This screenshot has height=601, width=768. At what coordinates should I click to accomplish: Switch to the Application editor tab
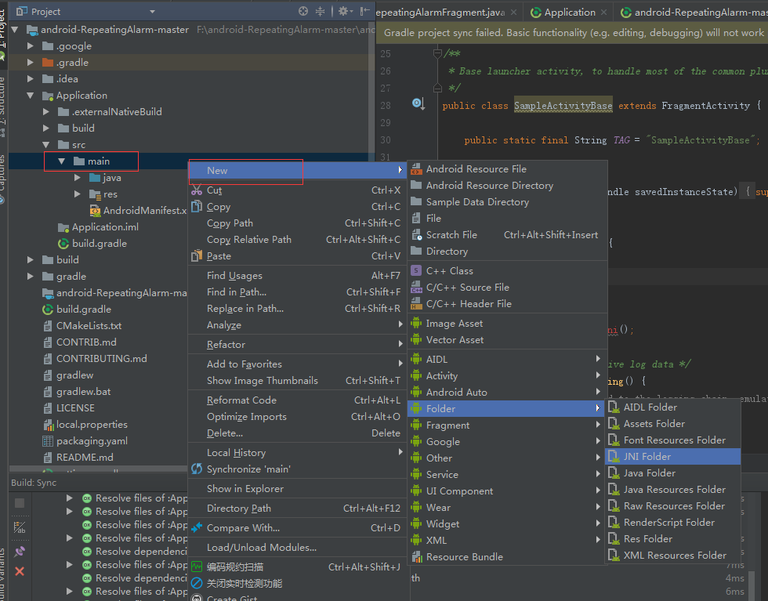click(569, 13)
